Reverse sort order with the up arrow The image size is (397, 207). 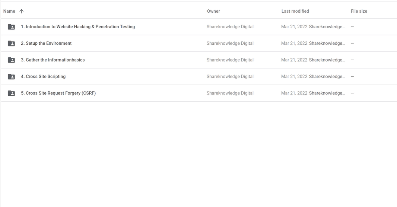click(22, 11)
